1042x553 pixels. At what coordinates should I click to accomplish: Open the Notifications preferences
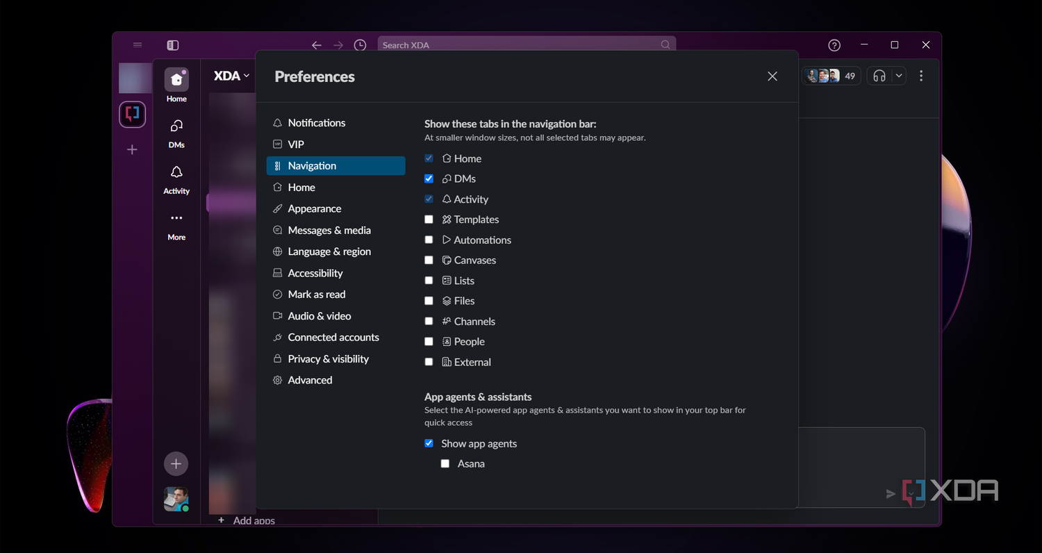[x=336, y=123]
